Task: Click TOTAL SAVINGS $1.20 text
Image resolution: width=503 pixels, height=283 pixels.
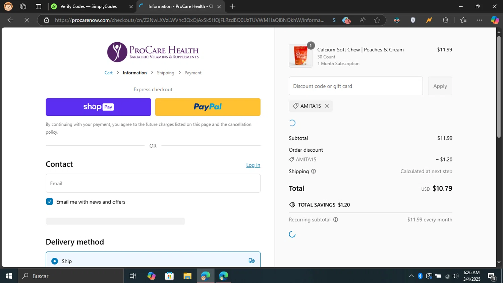Action: click(324, 205)
